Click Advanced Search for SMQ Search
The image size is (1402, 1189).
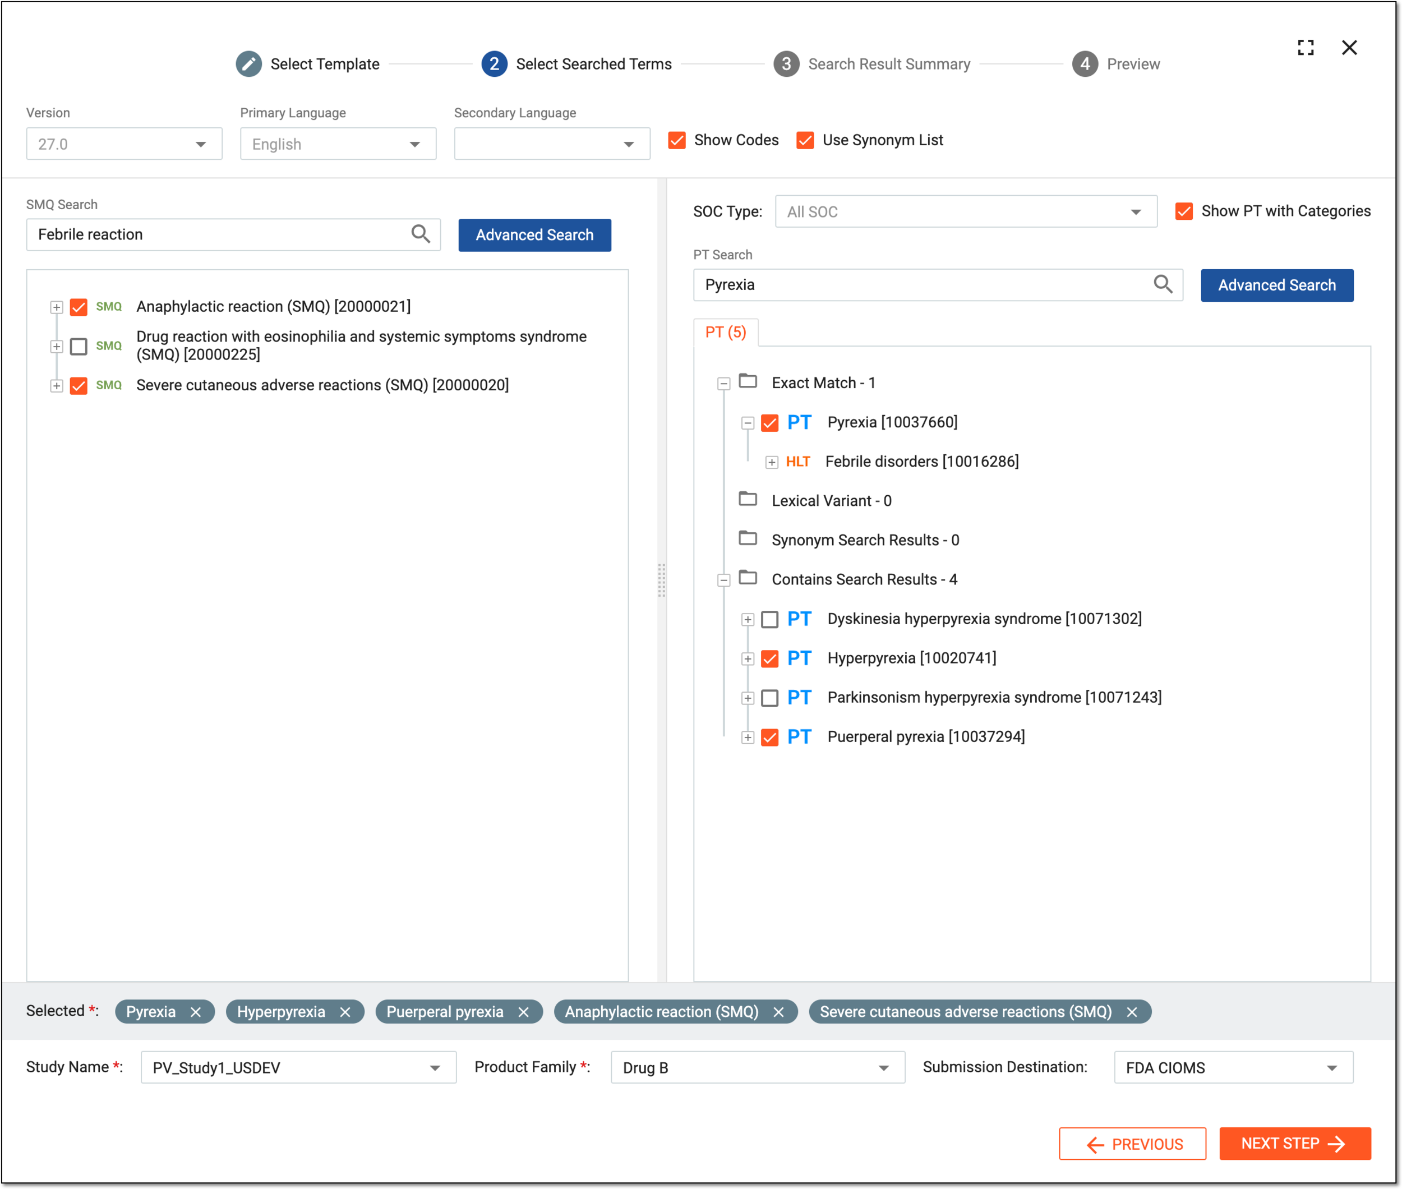(534, 234)
